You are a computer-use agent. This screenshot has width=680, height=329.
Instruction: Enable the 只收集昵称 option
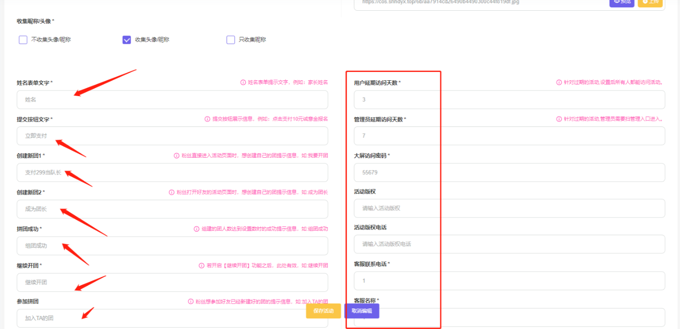(230, 40)
